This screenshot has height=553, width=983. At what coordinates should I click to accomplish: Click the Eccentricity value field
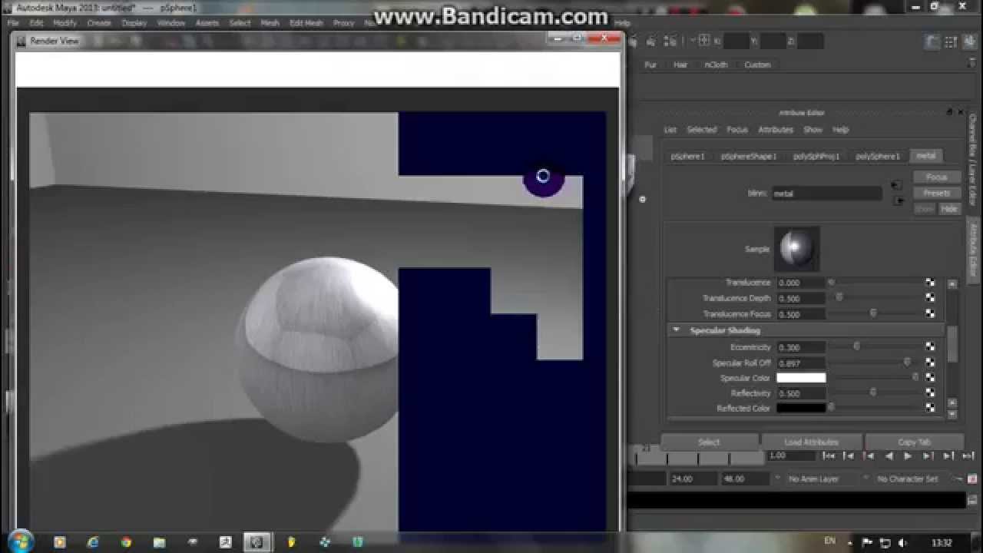pos(801,347)
